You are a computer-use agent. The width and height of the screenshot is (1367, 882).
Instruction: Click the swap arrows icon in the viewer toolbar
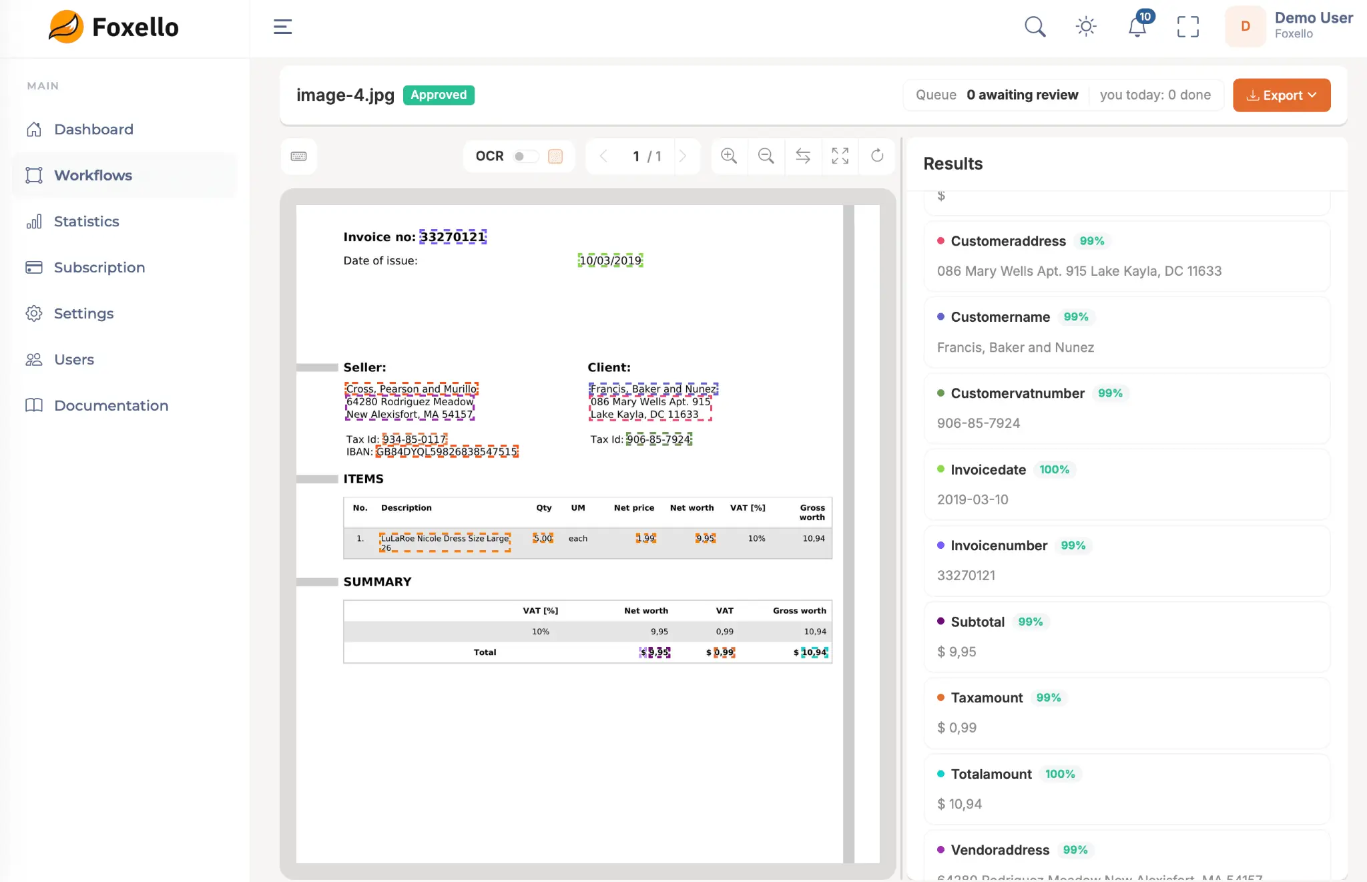click(x=803, y=156)
